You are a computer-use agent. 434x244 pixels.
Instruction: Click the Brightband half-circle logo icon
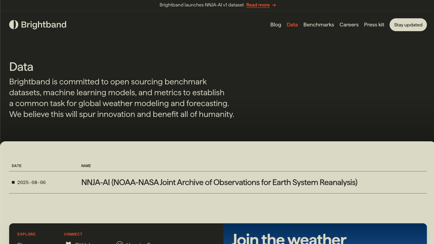pyautogui.click(x=14, y=25)
